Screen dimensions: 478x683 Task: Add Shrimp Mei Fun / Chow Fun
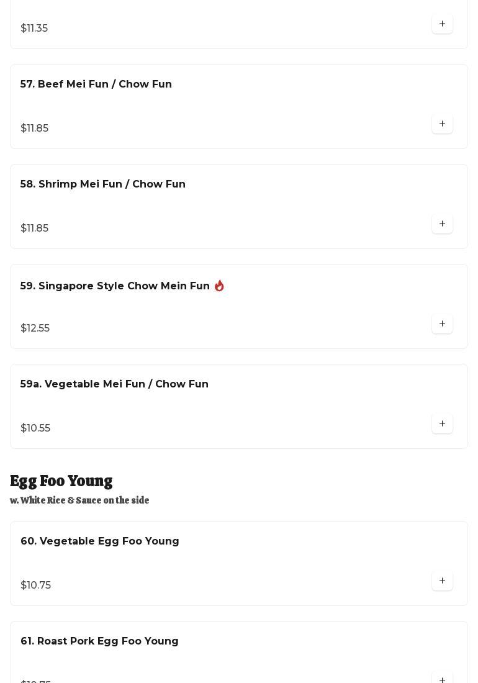pos(442,224)
